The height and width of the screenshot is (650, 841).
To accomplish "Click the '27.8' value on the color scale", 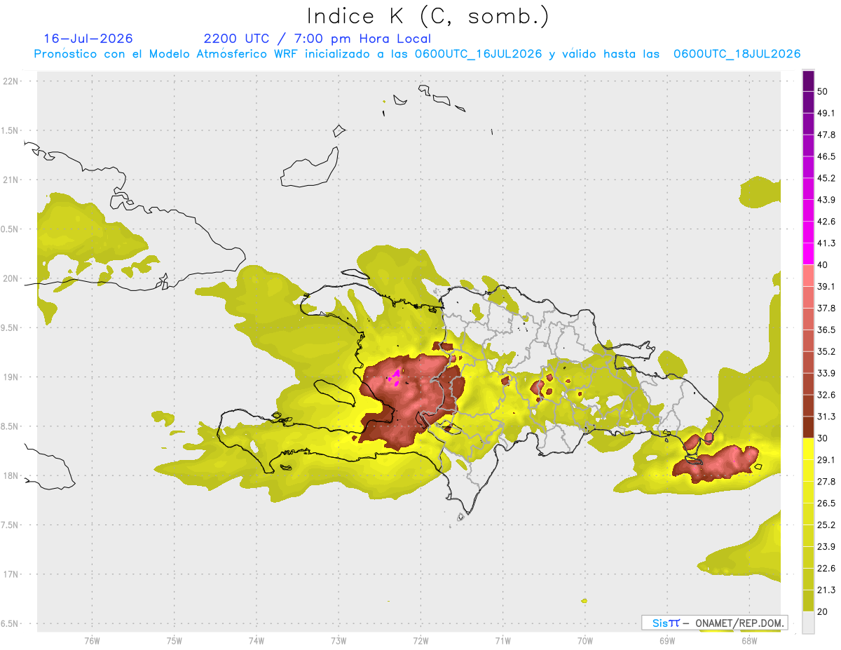I will [x=826, y=482].
